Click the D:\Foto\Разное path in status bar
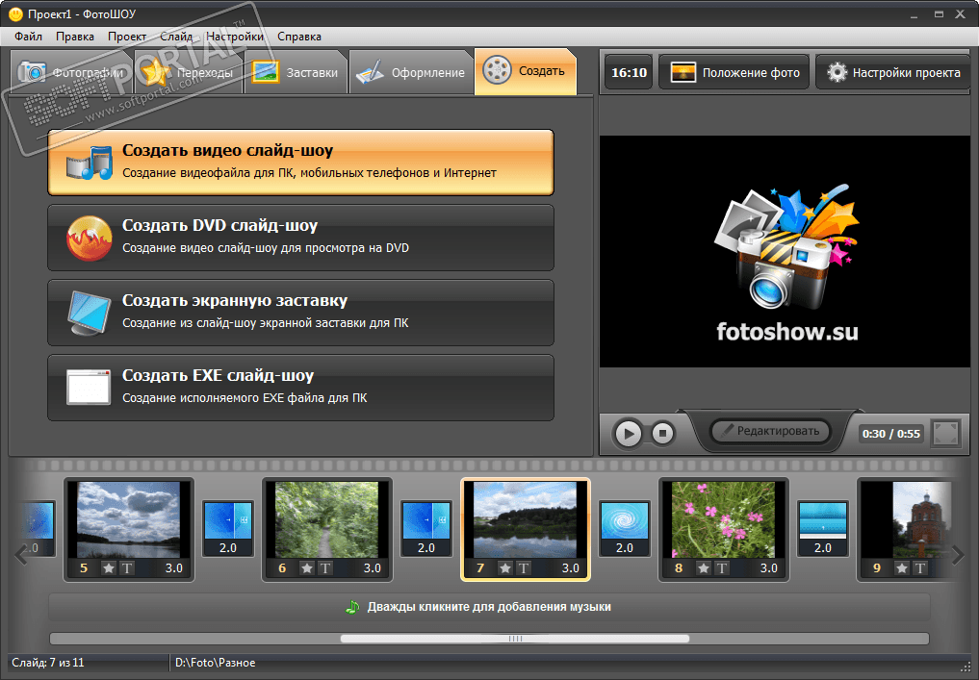Screen dimensions: 979x680 (x=216, y=663)
